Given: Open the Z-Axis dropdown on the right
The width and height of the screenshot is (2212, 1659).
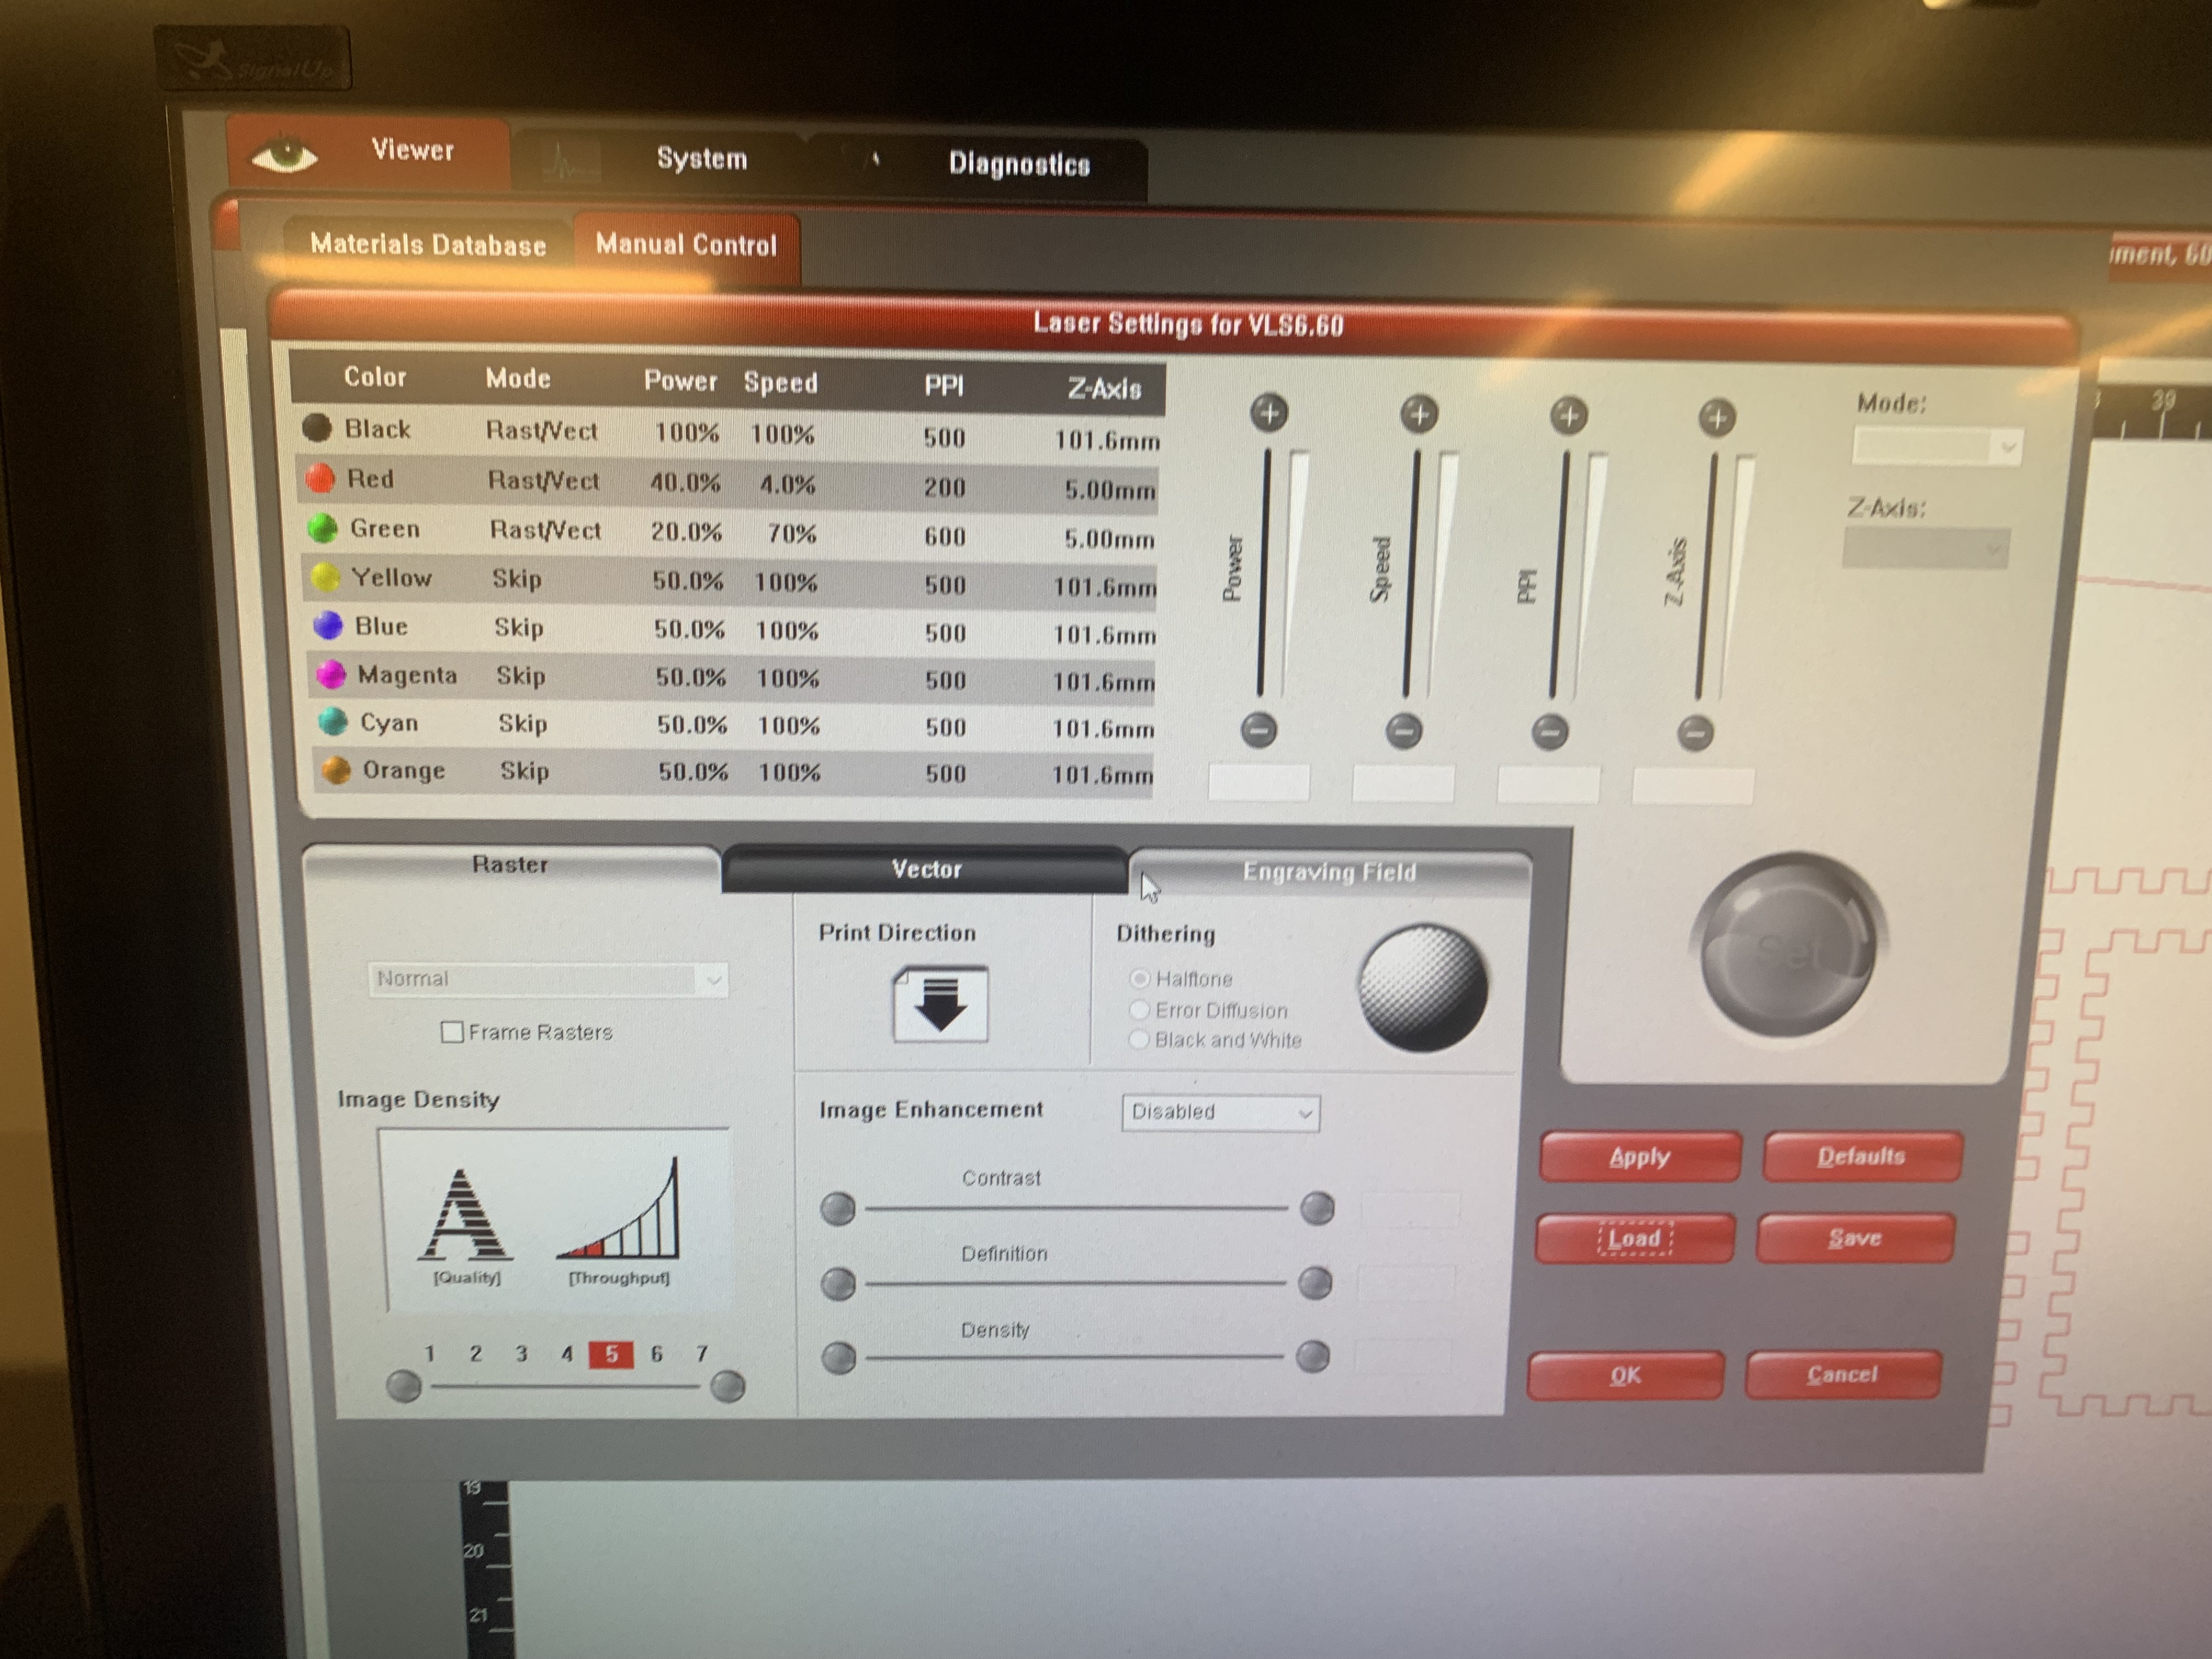Looking at the screenshot, I should click(x=1926, y=548).
